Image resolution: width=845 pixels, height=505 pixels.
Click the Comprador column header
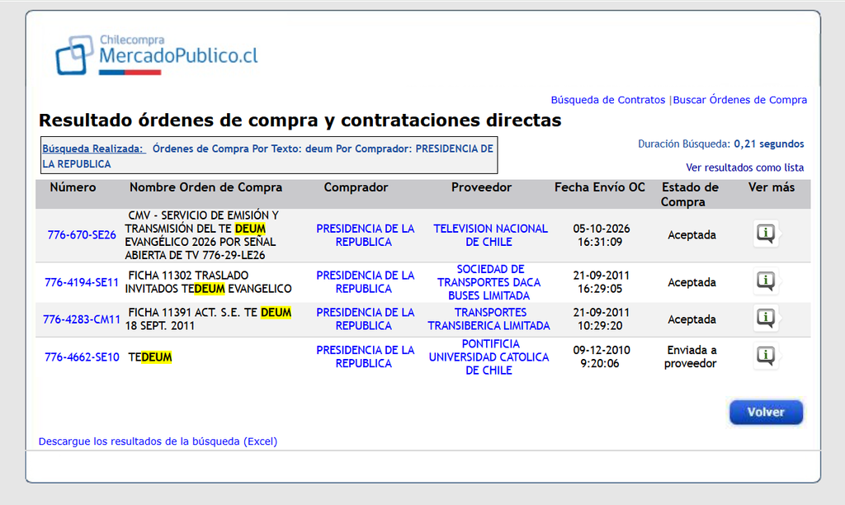click(356, 187)
